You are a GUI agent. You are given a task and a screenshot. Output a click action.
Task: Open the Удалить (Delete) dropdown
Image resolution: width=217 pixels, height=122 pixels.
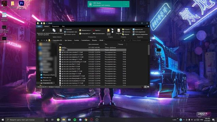click(100, 30)
